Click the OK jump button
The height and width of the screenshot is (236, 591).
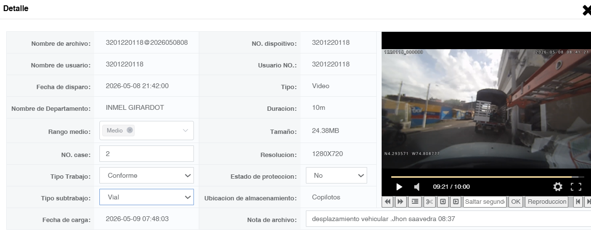tap(516, 202)
